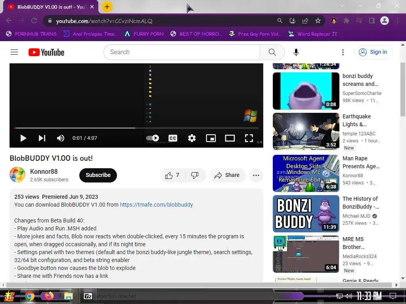This screenshot has width=406, height=304.
Task: Skip to the next video
Action: (x=42, y=138)
